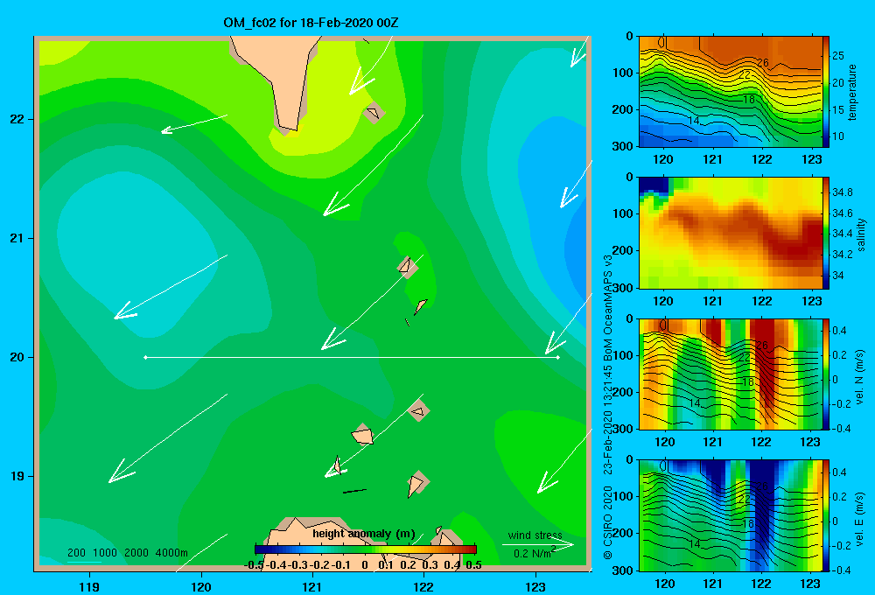Click the CSIRO 2020 copyright text

coord(608,522)
